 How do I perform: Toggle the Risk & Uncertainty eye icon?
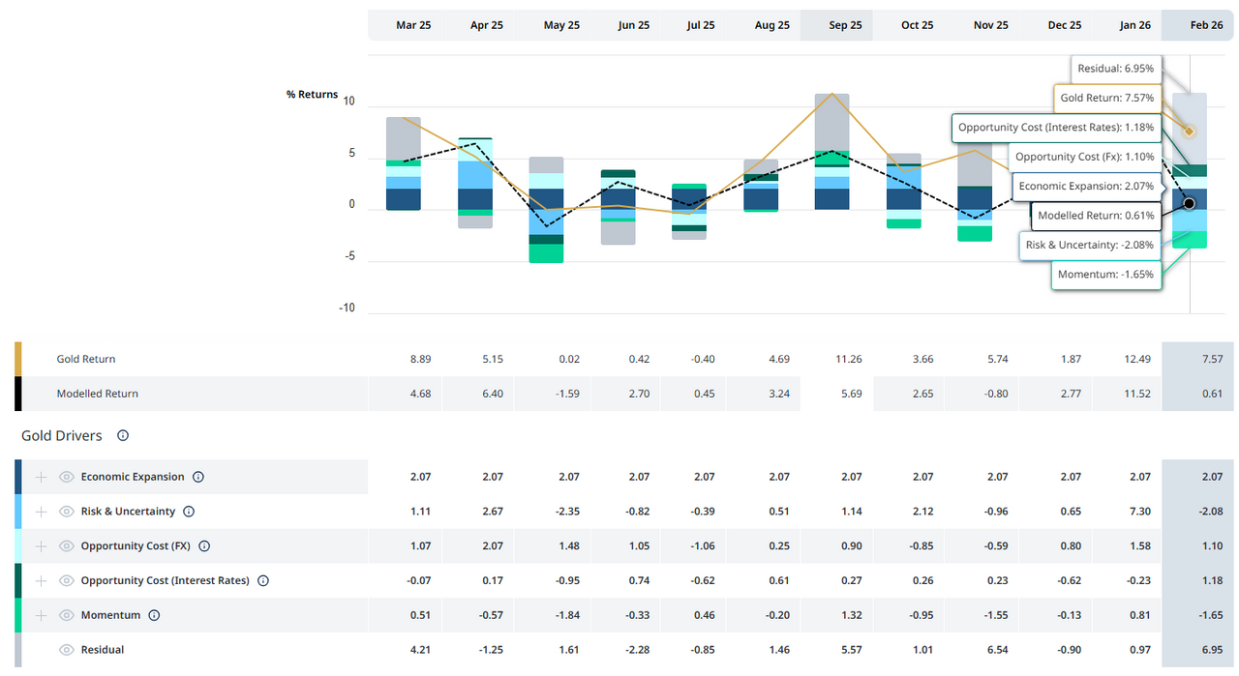[x=67, y=512]
